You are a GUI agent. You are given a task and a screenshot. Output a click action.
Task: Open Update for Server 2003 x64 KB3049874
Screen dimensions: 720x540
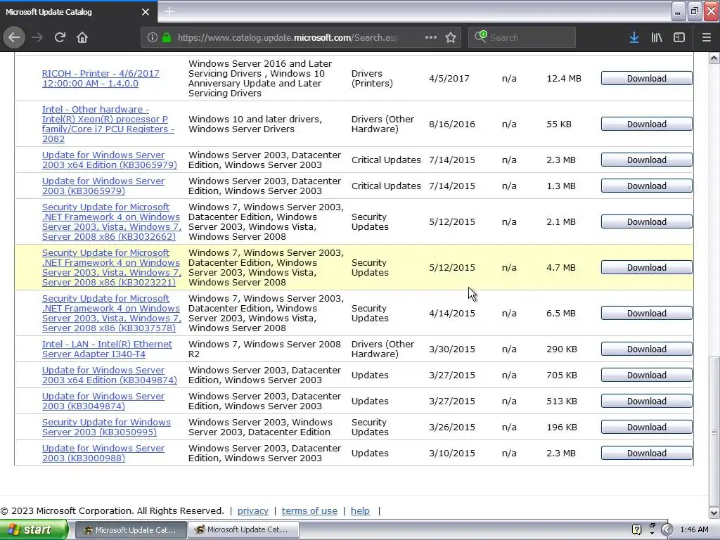tap(109, 375)
